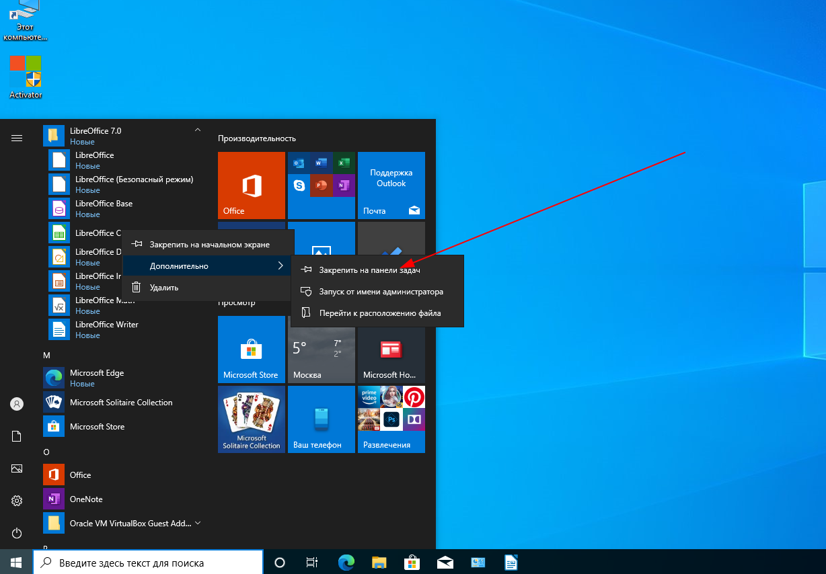Click the Power icon in Start sidebar
This screenshot has height=574, width=826.
(x=17, y=533)
